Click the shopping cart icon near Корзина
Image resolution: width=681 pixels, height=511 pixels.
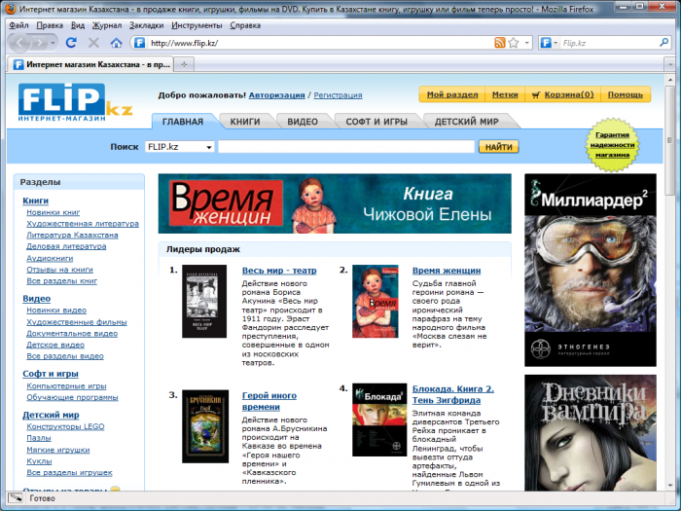(x=536, y=94)
